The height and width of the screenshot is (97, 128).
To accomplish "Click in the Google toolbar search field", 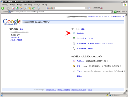I will (x=70, y=8).
